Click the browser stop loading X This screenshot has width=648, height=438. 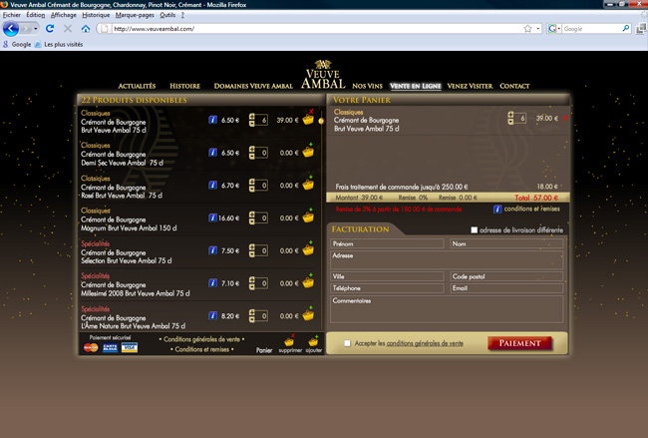click(68, 29)
